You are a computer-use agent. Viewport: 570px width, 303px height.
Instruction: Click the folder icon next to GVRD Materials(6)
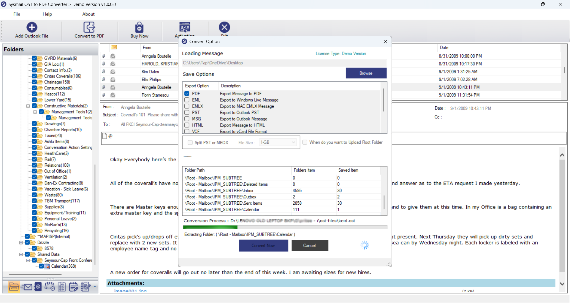pos(40,59)
